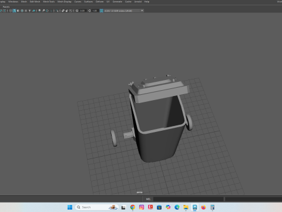Click the MEL script type button
The width and height of the screenshot is (282, 212).
coord(148,199)
